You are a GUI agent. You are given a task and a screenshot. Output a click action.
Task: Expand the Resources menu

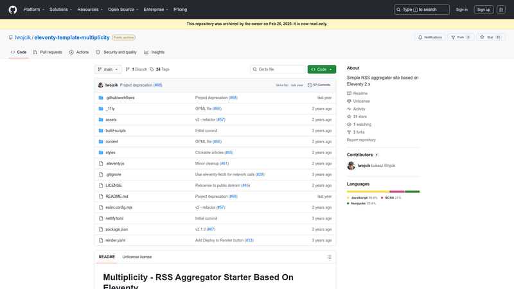[x=90, y=10]
